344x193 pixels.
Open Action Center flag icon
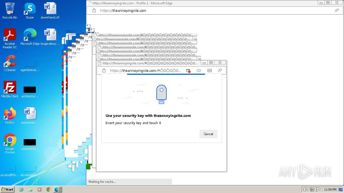pyautogui.click(x=319, y=190)
